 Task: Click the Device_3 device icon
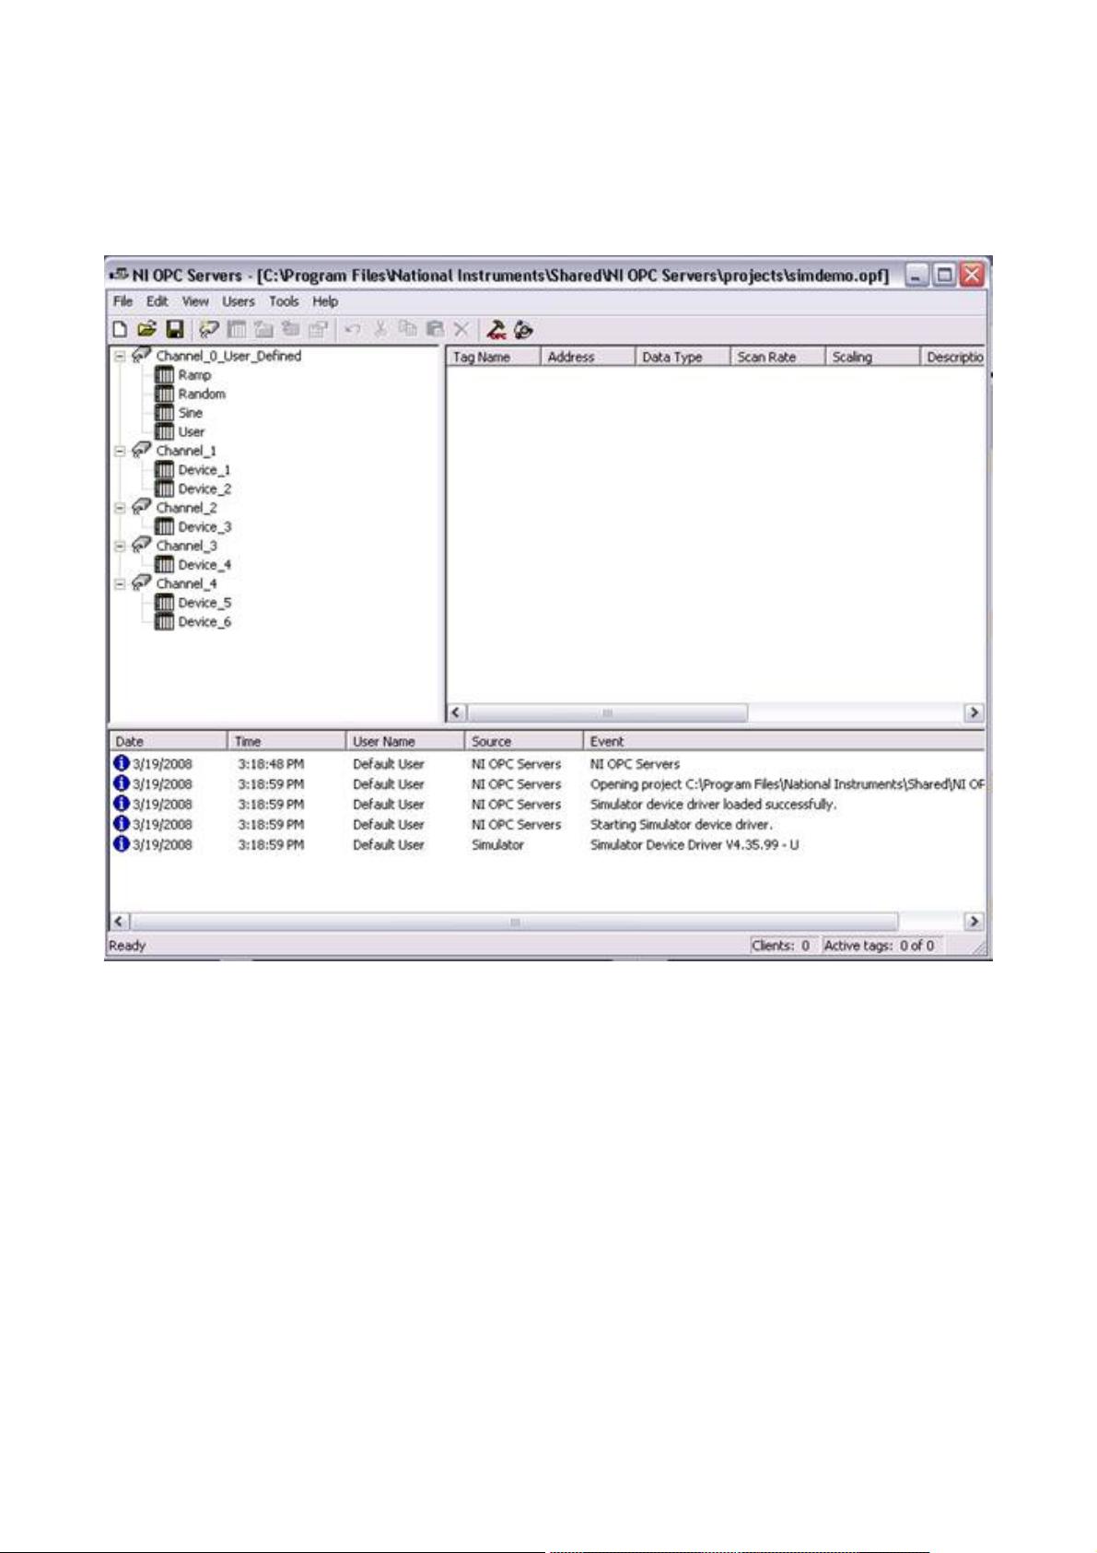click(164, 527)
